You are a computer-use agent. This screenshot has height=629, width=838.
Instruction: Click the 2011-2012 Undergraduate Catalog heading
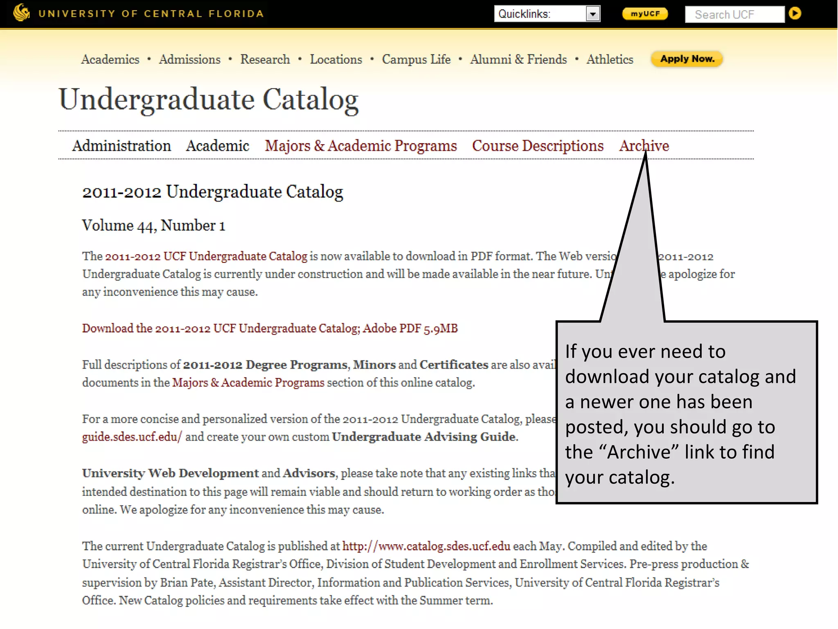pyautogui.click(x=212, y=192)
